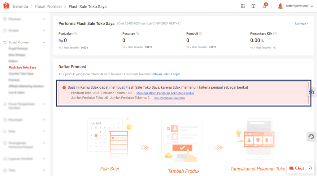This screenshot has width=317, height=176.
Task: Expand the Pusat Pengelolaan Pembeli chevron
Action: click(44, 104)
